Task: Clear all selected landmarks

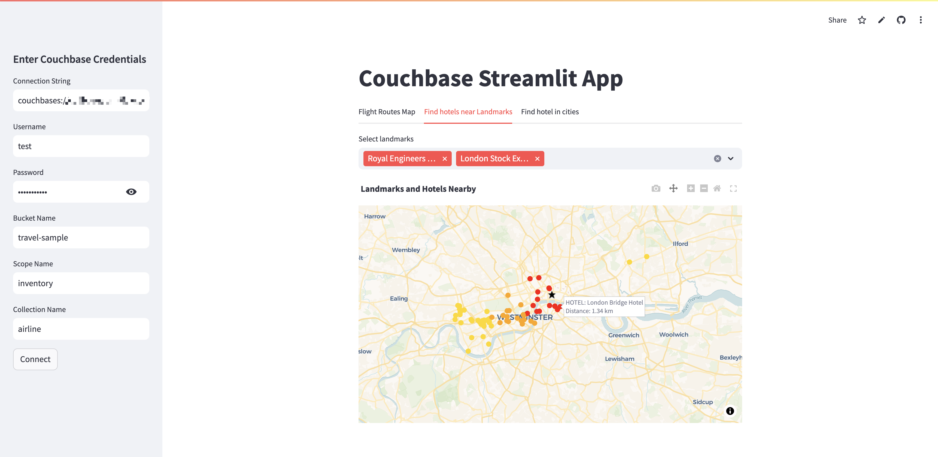Action: click(717, 159)
